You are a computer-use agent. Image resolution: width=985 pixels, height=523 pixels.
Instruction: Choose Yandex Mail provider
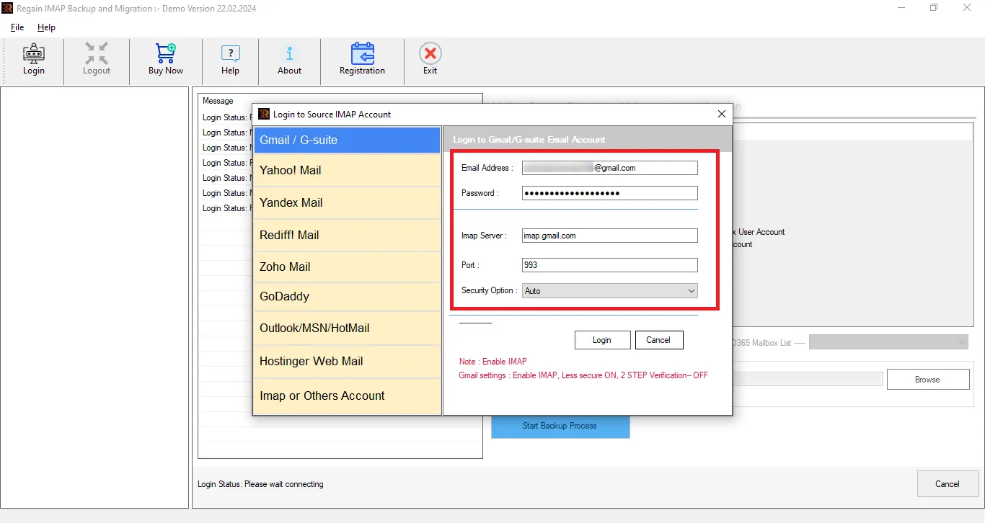pos(347,203)
